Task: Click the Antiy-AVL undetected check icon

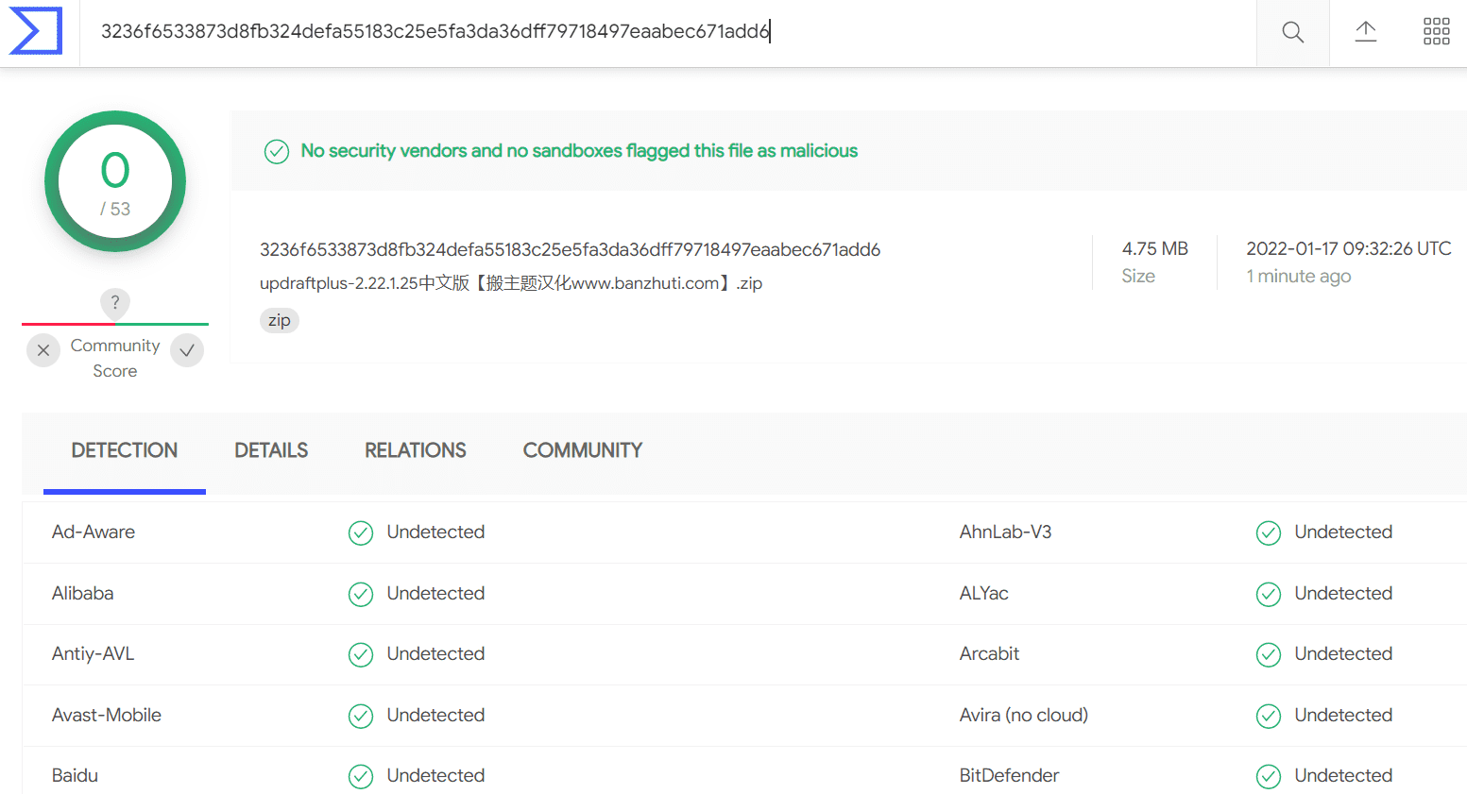Action: (x=361, y=654)
